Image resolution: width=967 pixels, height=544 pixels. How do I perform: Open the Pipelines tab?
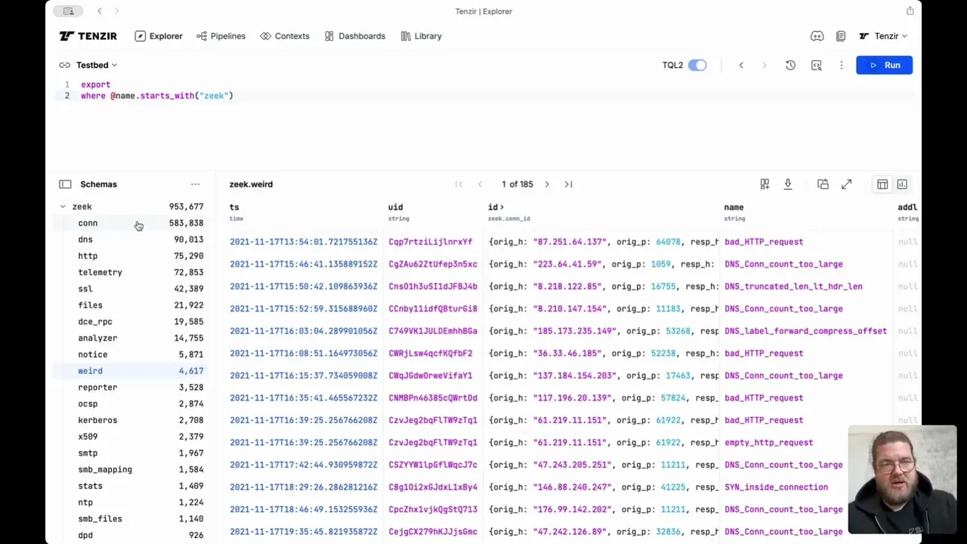click(221, 36)
